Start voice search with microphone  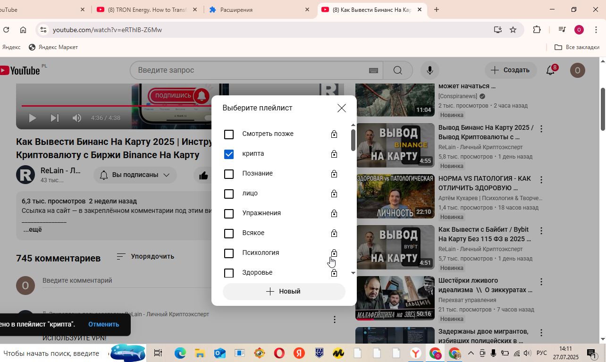[429, 70]
